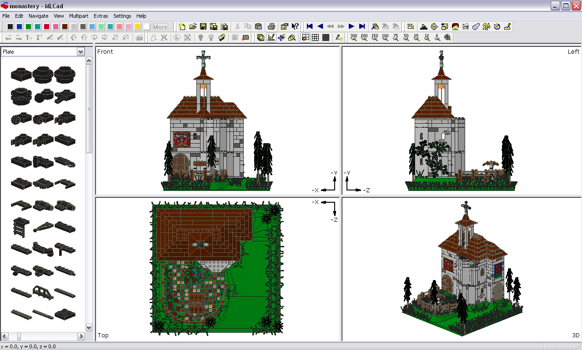Viewport: 582px width, 350px height.
Task: Click the rubber belt generator icon
Action: (x=476, y=26)
